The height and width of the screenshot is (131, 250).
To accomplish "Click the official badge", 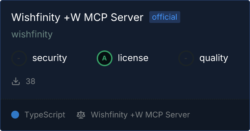I will 165,17.
